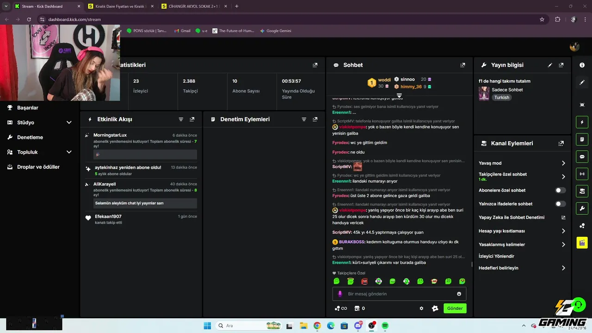
Task: Open Discord from the taskbar
Action: pos(358,326)
